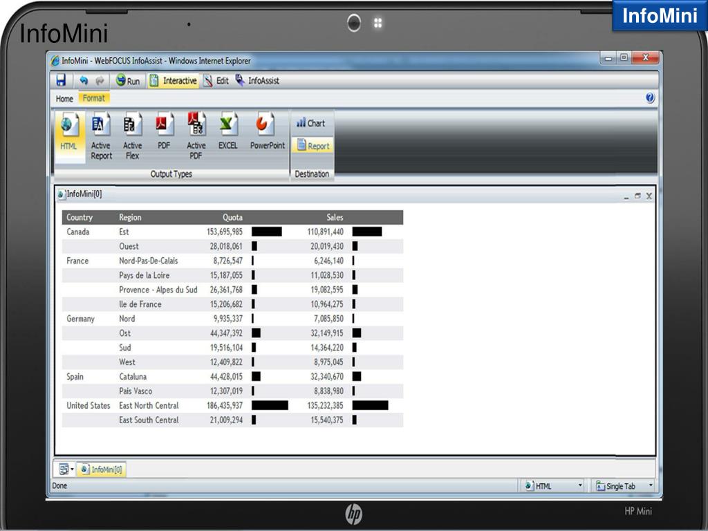Image resolution: width=708 pixels, height=531 pixels.
Task: Open the Edit tool
Action: tap(216, 80)
